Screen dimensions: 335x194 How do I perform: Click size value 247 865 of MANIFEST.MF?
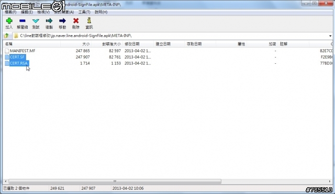(83, 51)
